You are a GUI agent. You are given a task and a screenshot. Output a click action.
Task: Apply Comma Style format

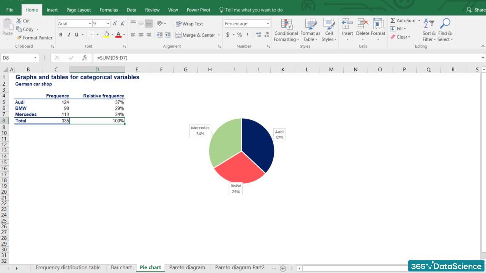pyautogui.click(x=248, y=35)
